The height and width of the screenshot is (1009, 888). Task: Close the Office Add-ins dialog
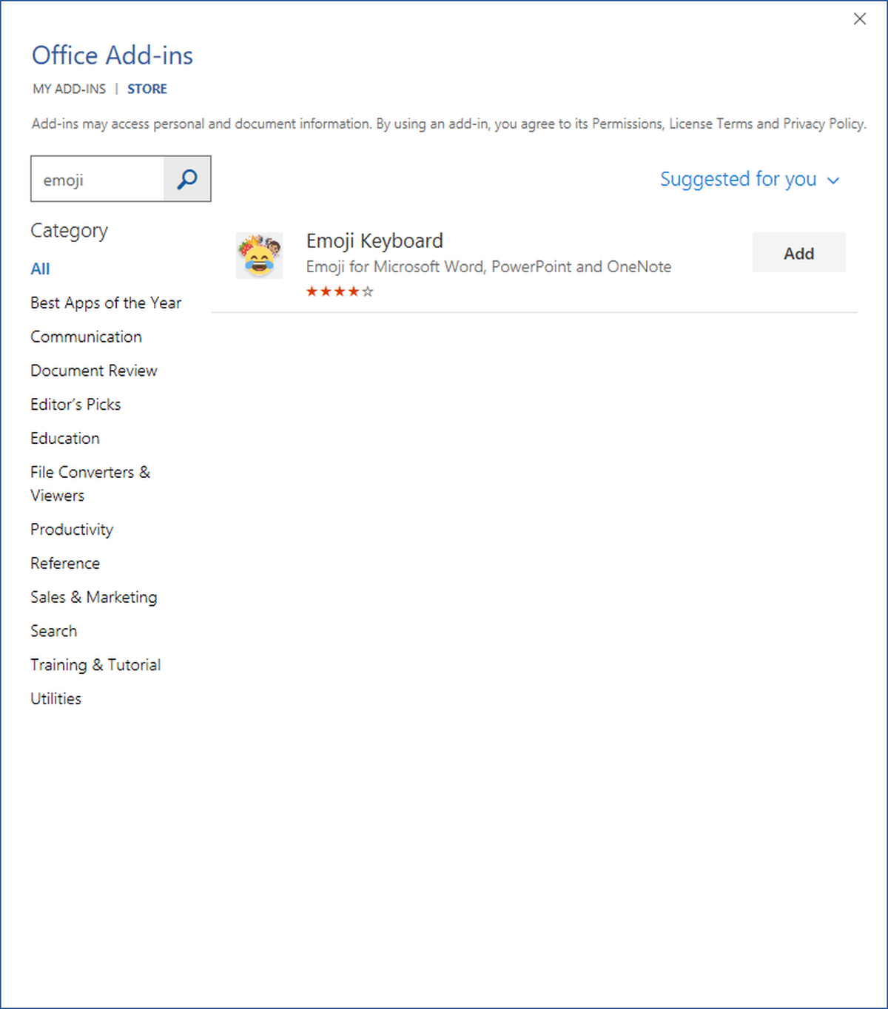tap(859, 19)
